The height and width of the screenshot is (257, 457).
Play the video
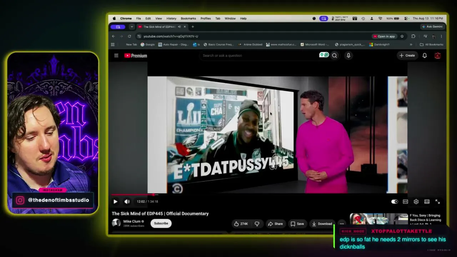(115, 202)
